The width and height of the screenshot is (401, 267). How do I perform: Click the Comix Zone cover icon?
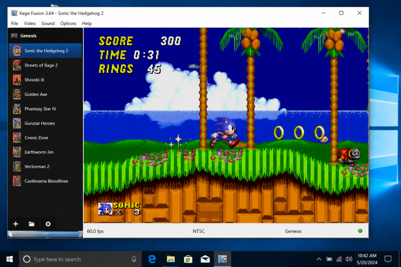[17, 138]
